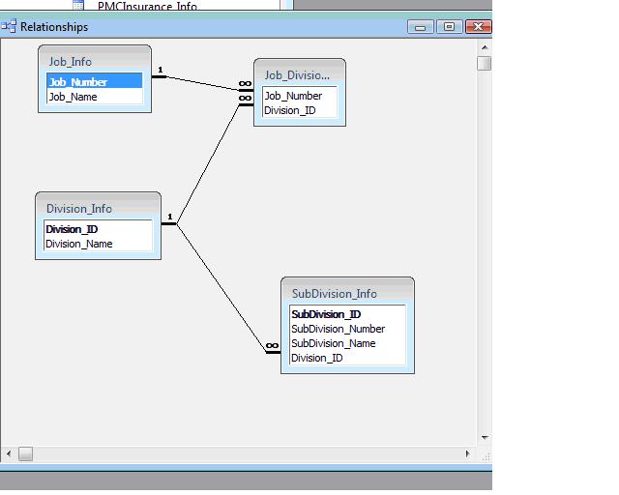Screen dimensions: 619x495
Task: Click the horizontal scrollbar right arrow
Action: pos(468,454)
